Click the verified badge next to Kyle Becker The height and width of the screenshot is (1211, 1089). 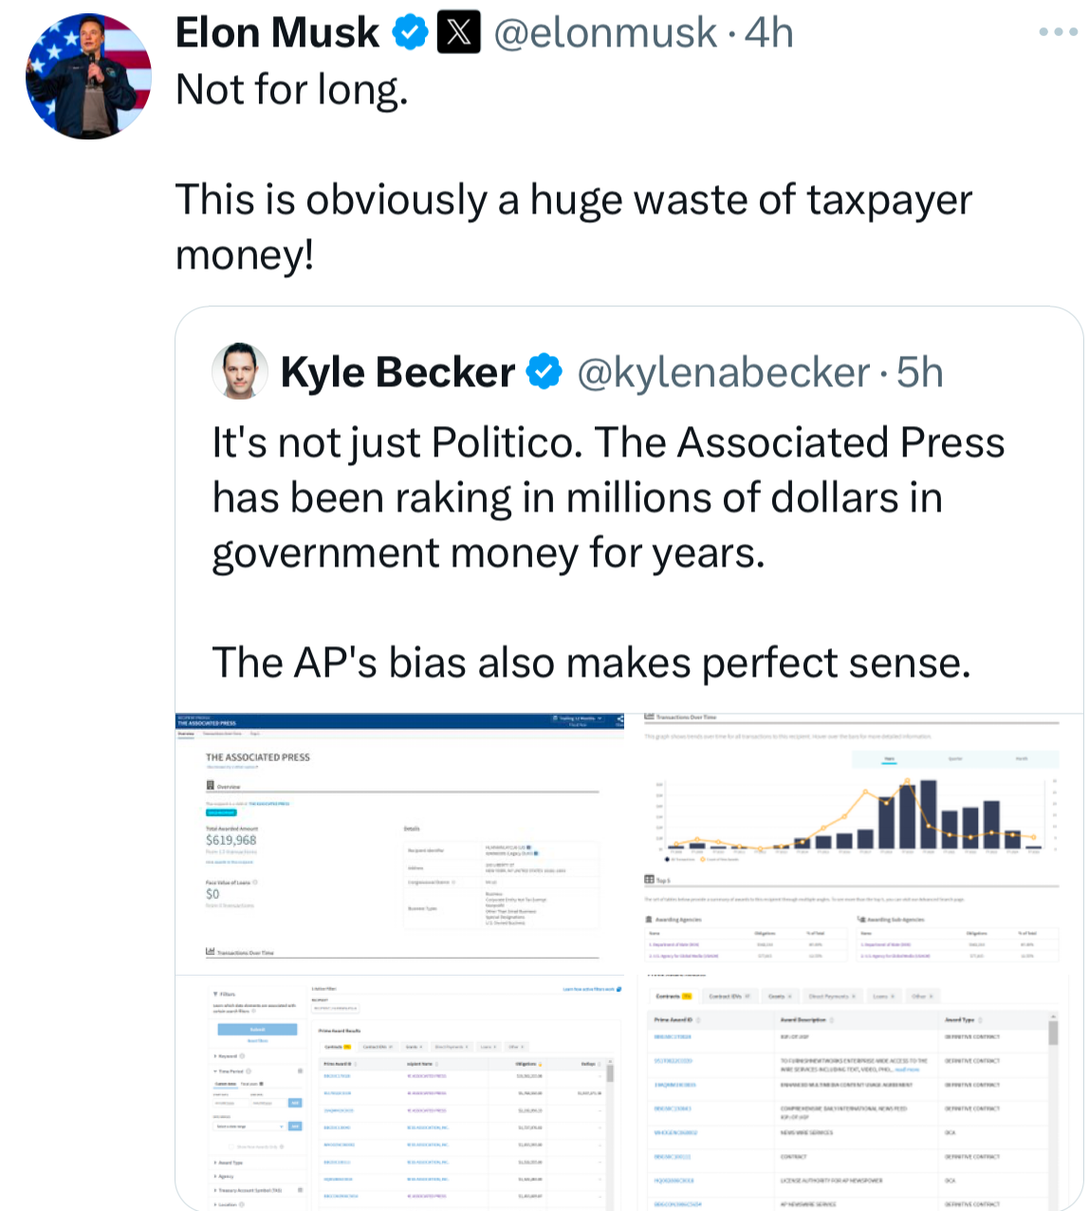click(544, 372)
